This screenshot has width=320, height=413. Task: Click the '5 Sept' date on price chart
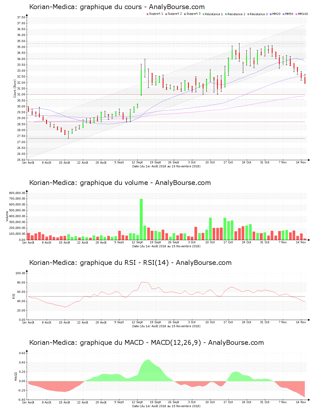(119, 163)
